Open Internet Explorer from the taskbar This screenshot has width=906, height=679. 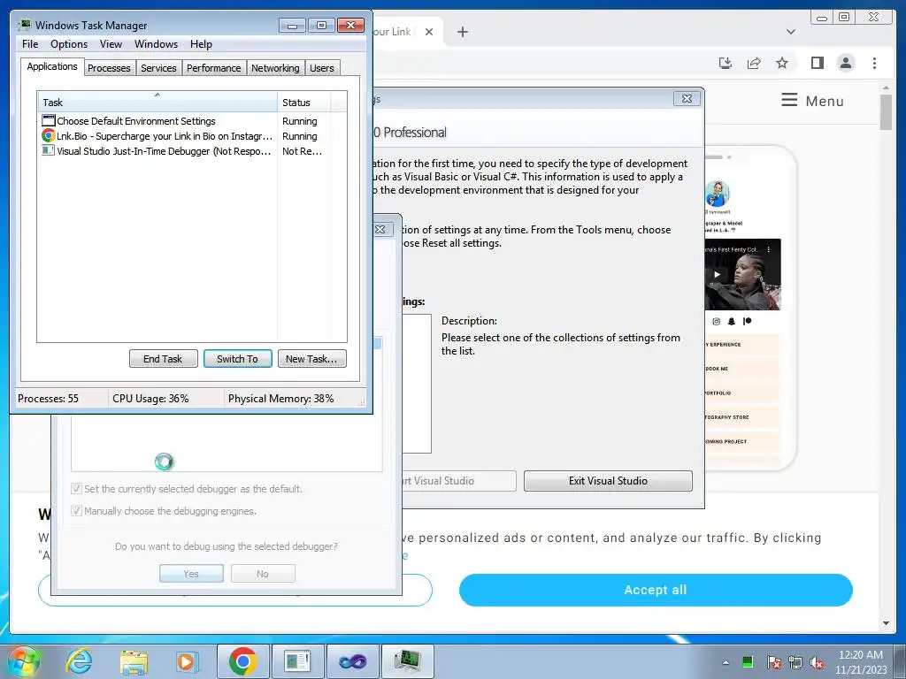click(79, 661)
